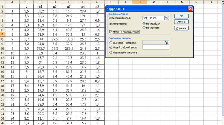The width and height of the screenshot is (224, 125).
Task: Click cell containing 144
Action: pos(41,39)
